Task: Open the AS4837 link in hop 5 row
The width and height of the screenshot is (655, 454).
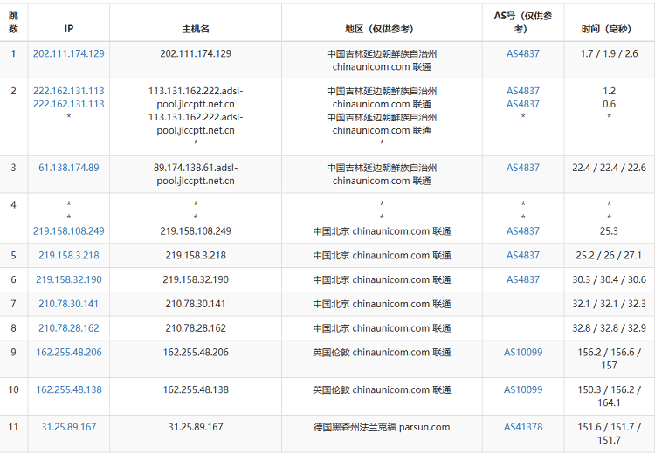Action: click(522, 255)
